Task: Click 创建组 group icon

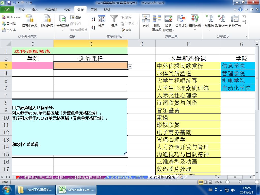Action: click(x=209, y=19)
